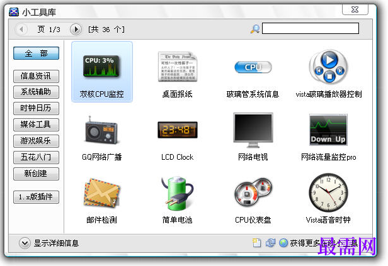Viewport: 388px width, 266px height.
Task: Open the 媒体工具 category
Action: 36,125
